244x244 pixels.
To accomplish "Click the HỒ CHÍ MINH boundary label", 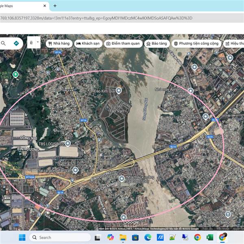I will [105, 187].
